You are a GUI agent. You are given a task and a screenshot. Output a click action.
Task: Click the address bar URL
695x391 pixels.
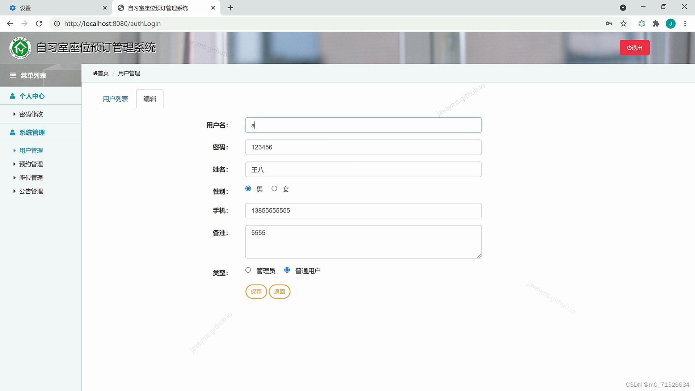pyautogui.click(x=113, y=24)
